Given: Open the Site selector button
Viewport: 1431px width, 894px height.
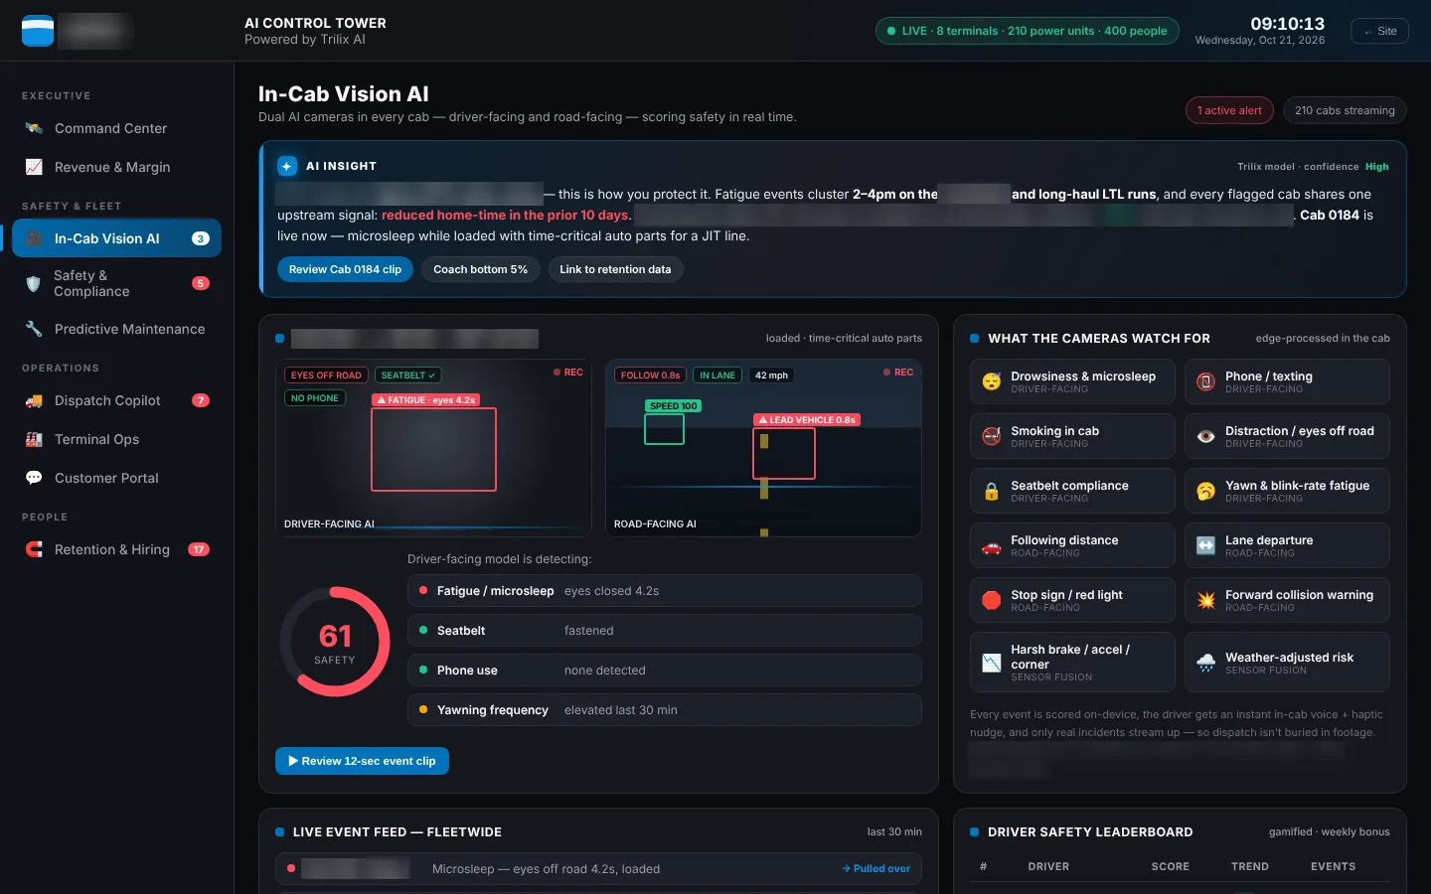Looking at the screenshot, I should click(x=1379, y=31).
